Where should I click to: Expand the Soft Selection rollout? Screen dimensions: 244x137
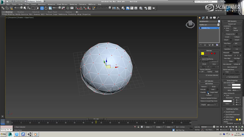click(x=209, y=81)
